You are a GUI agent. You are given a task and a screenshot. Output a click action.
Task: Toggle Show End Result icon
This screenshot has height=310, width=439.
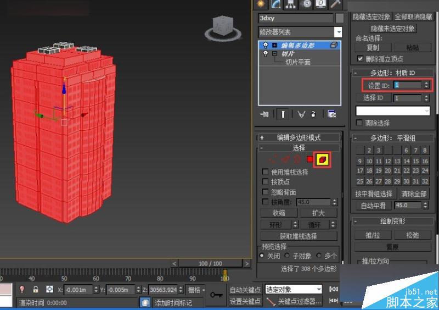pyautogui.click(x=284, y=114)
